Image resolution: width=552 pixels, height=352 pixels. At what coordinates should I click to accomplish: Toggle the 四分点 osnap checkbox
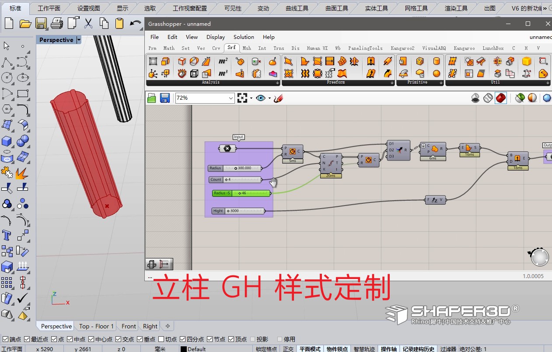[183, 339]
